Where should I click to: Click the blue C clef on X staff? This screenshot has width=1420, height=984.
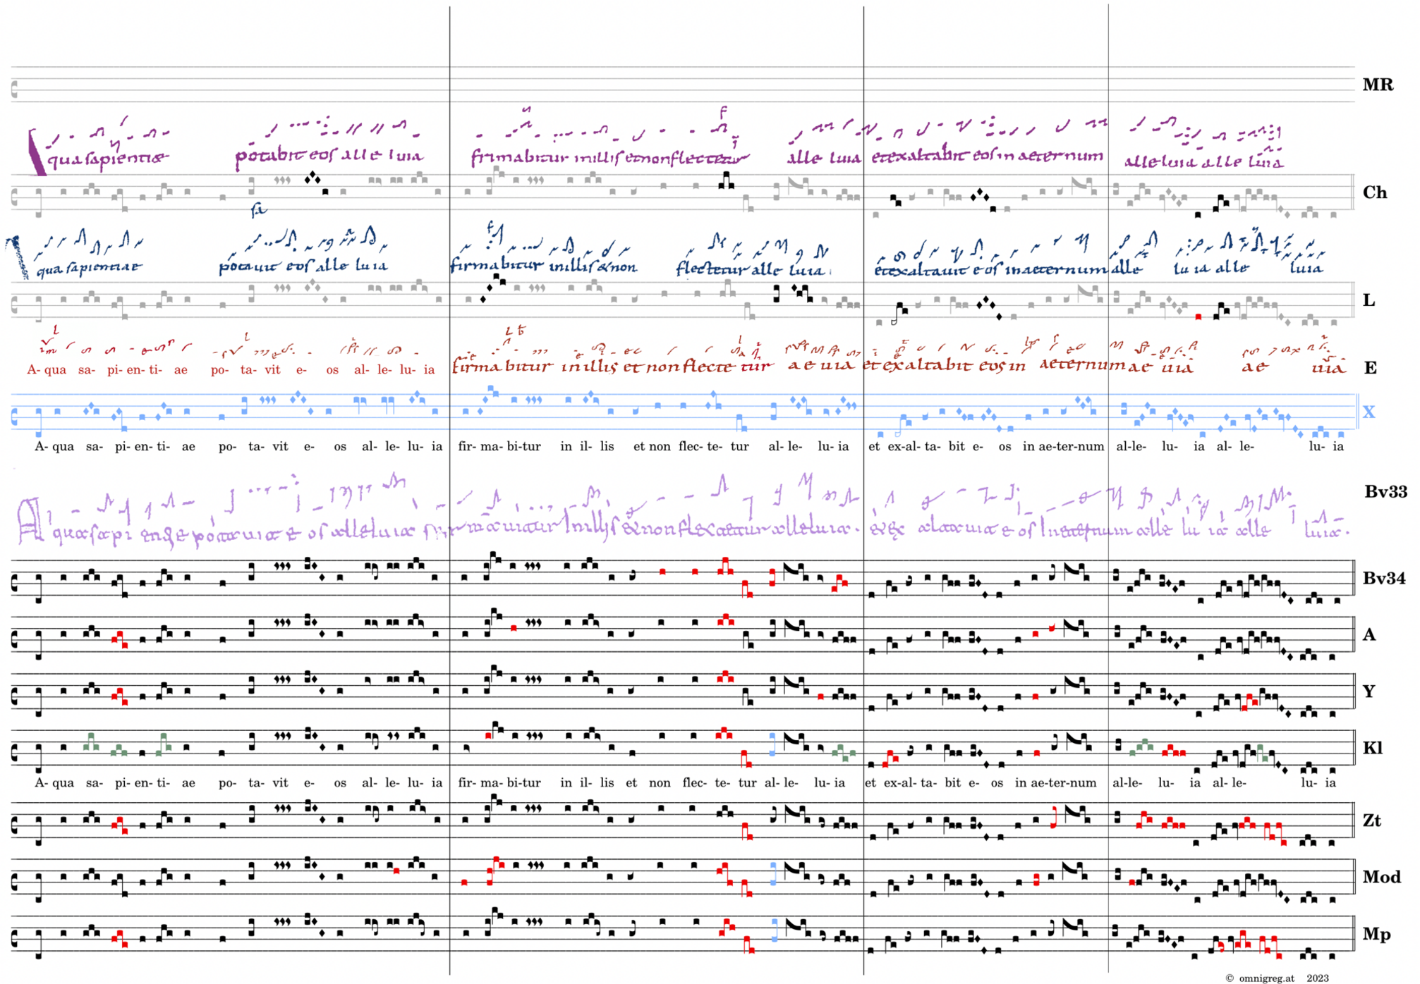[x=16, y=417]
